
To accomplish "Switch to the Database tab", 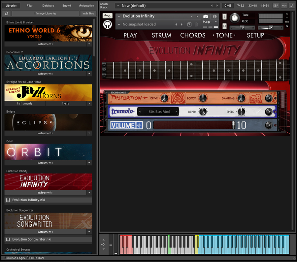I will pyautogui.click(x=48, y=6).
